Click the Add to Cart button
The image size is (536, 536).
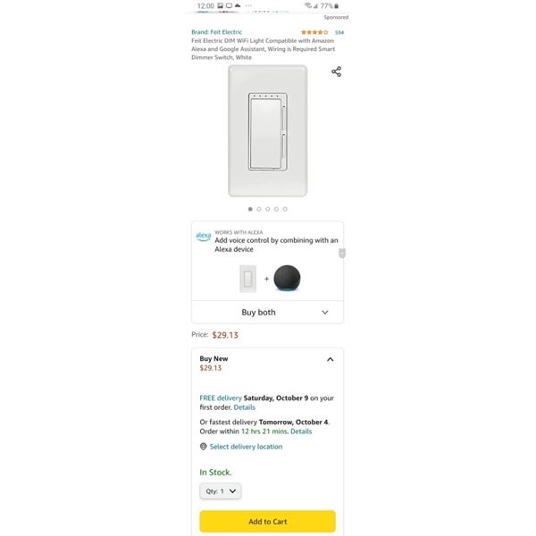pos(267,522)
